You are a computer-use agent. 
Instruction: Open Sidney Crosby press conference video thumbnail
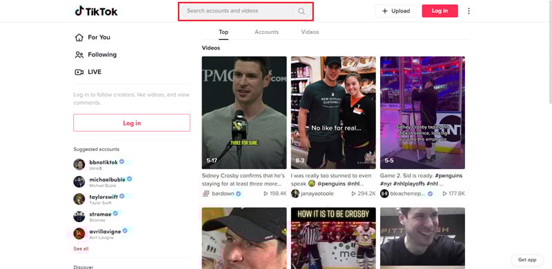point(244,112)
